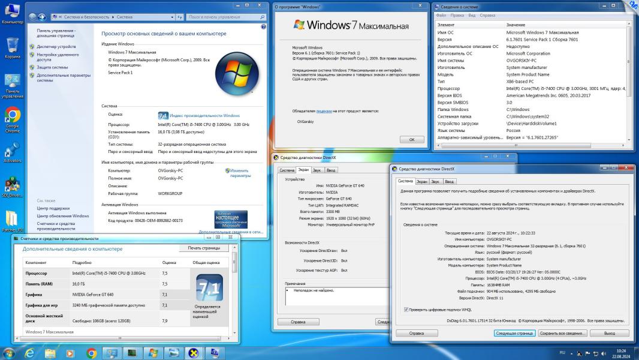Open the Корзина recycle bin icon
639x360 pixels.
[x=12, y=46]
